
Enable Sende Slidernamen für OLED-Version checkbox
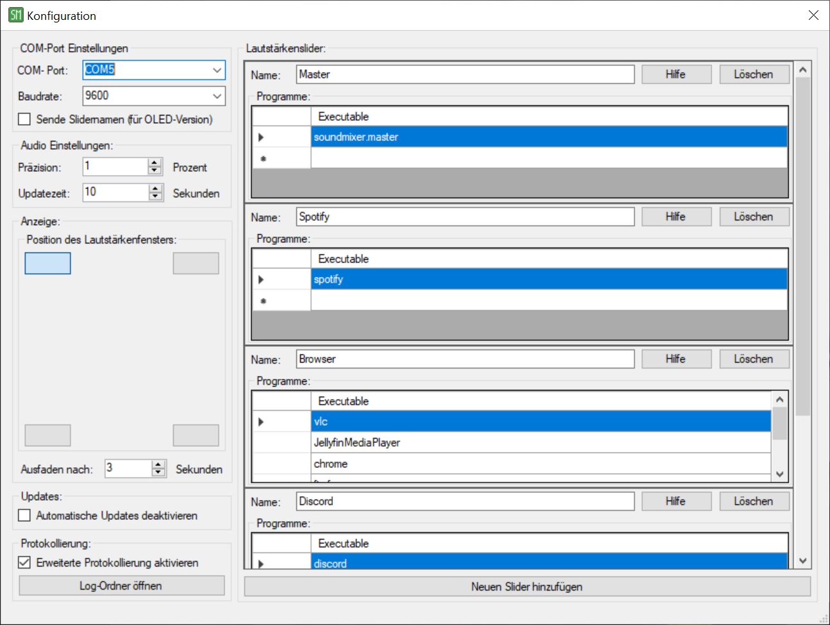pyautogui.click(x=24, y=119)
